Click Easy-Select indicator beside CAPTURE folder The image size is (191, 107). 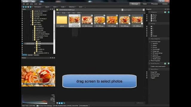pyautogui.click(x=22, y=17)
